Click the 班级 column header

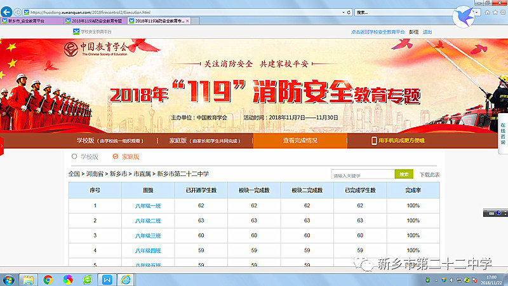148,190
